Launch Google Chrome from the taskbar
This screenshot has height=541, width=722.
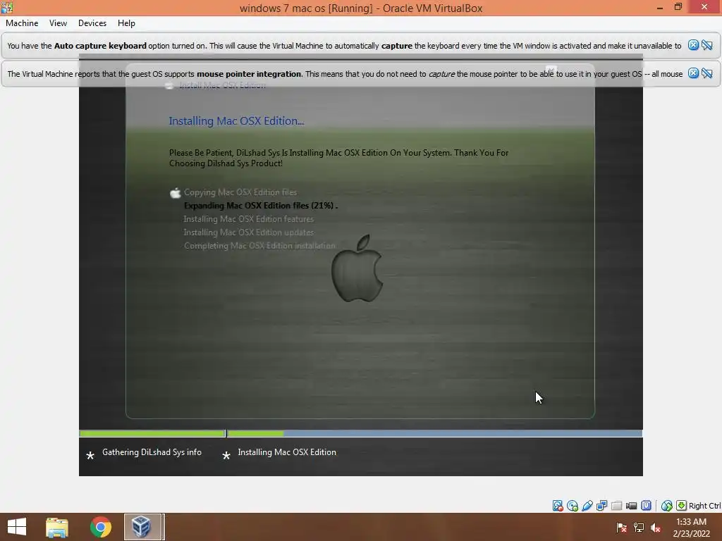pos(100,527)
